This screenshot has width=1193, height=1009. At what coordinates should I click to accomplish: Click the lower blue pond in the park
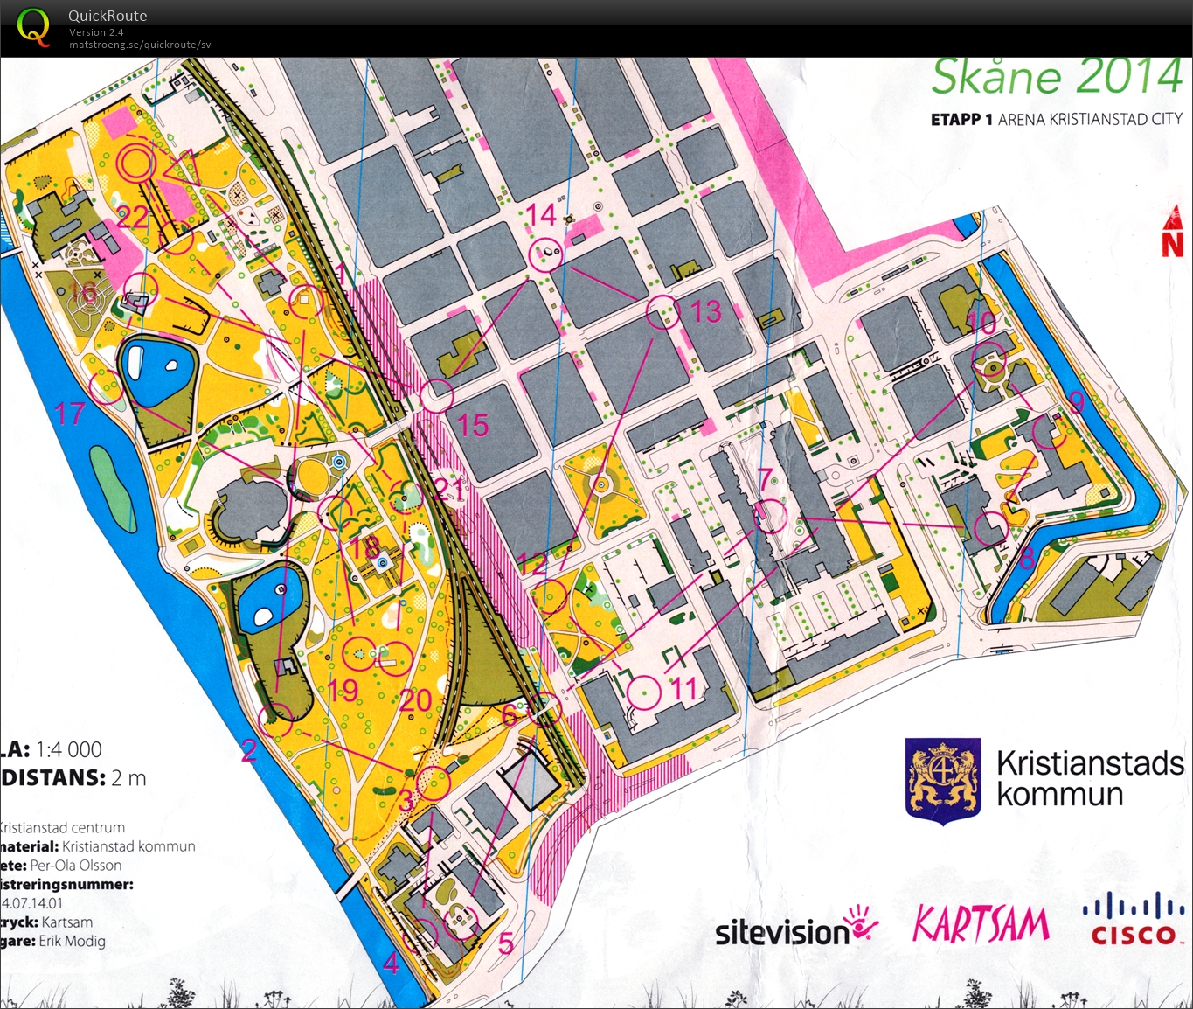(x=270, y=601)
